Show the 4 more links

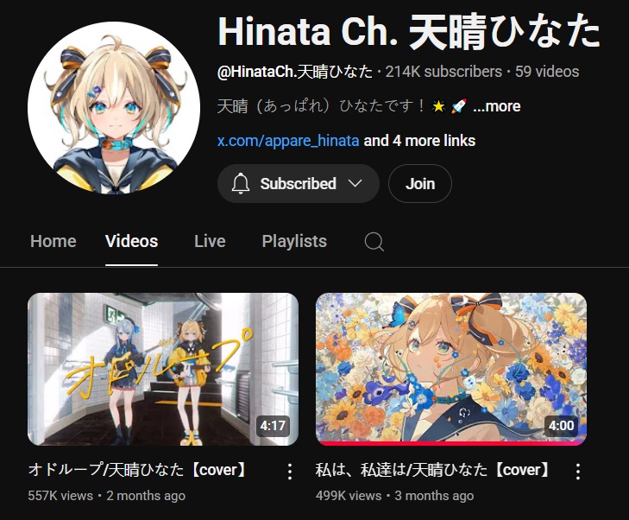[419, 141]
